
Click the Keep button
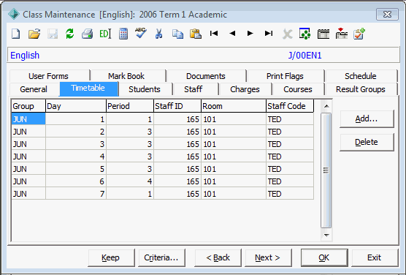111,257
